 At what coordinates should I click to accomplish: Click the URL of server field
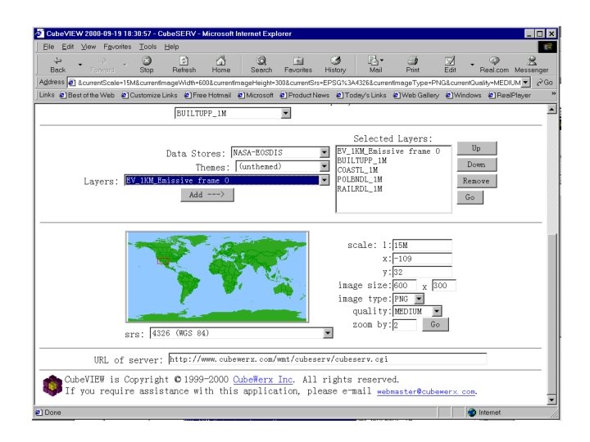(327, 359)
